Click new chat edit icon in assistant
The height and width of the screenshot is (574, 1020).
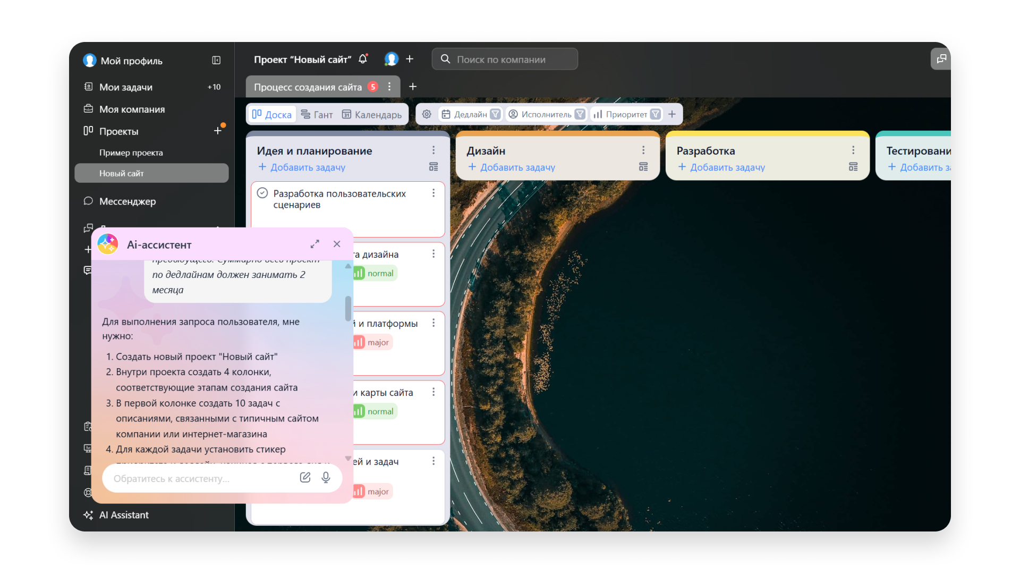(305, 477)
